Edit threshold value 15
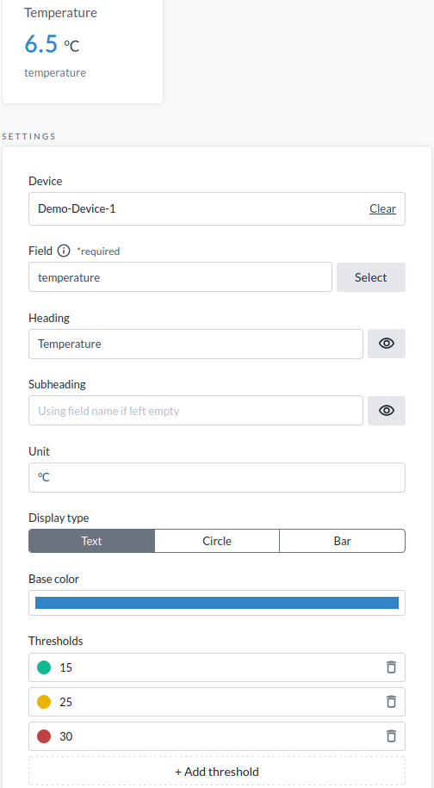The height and width of the screenshot is (788, 434). coord(216,667)
